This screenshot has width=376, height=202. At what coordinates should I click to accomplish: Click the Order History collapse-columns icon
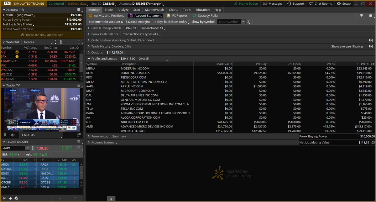(x=371, y=40)
